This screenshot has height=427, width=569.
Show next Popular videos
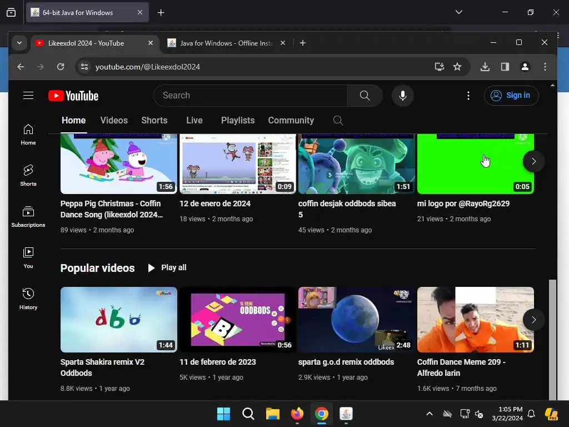[533, 320]
